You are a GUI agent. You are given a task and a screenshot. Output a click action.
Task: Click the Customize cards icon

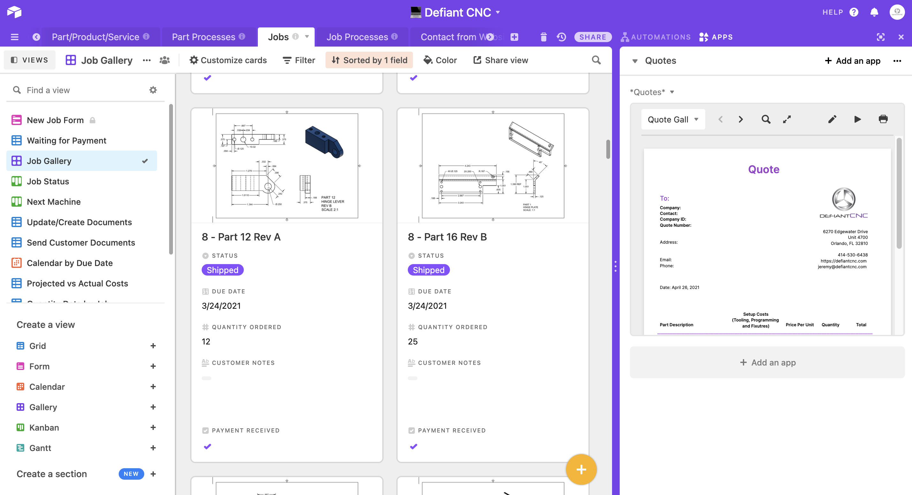(194, 60)
